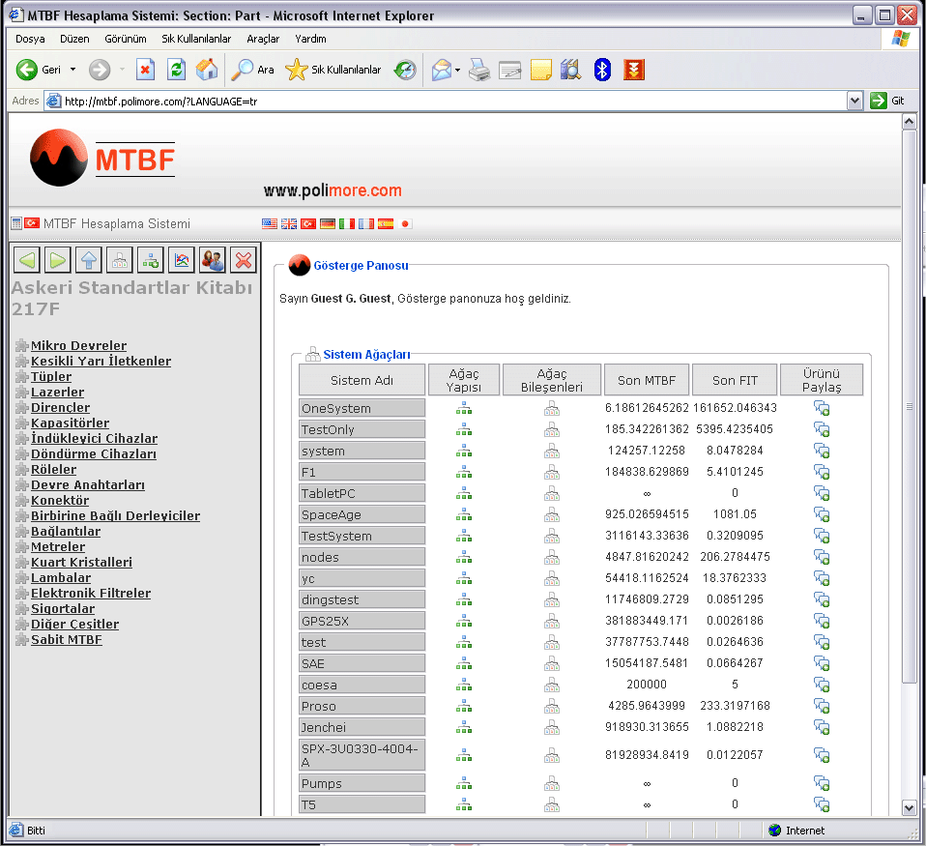This screenshot has width=926, height=846.
Task: Open the Sabit MTBF link
Action: [66, 640]
